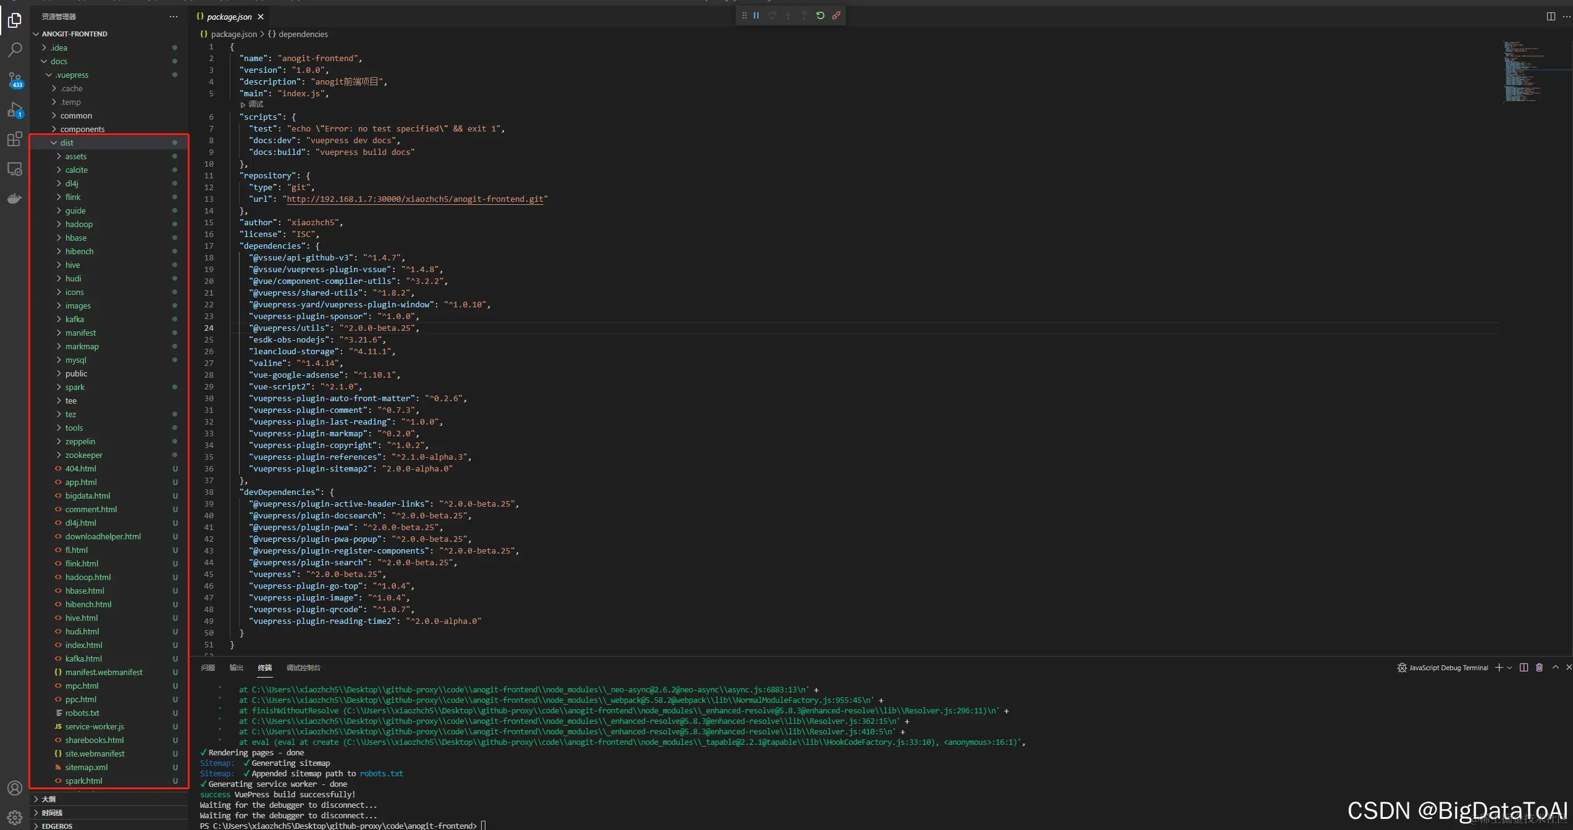
Task: Open the anogit-frontend.git repository URL link
Action: point(414,199)
